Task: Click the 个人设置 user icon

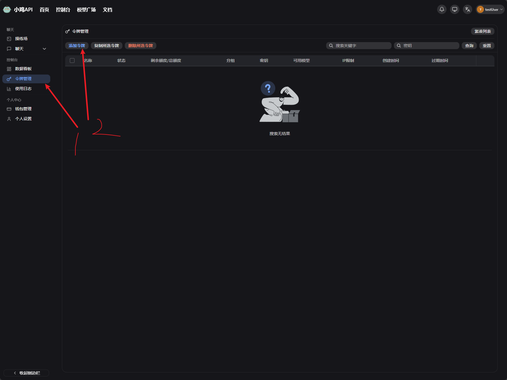Action: pyautogui.click(x=9, y=119)
